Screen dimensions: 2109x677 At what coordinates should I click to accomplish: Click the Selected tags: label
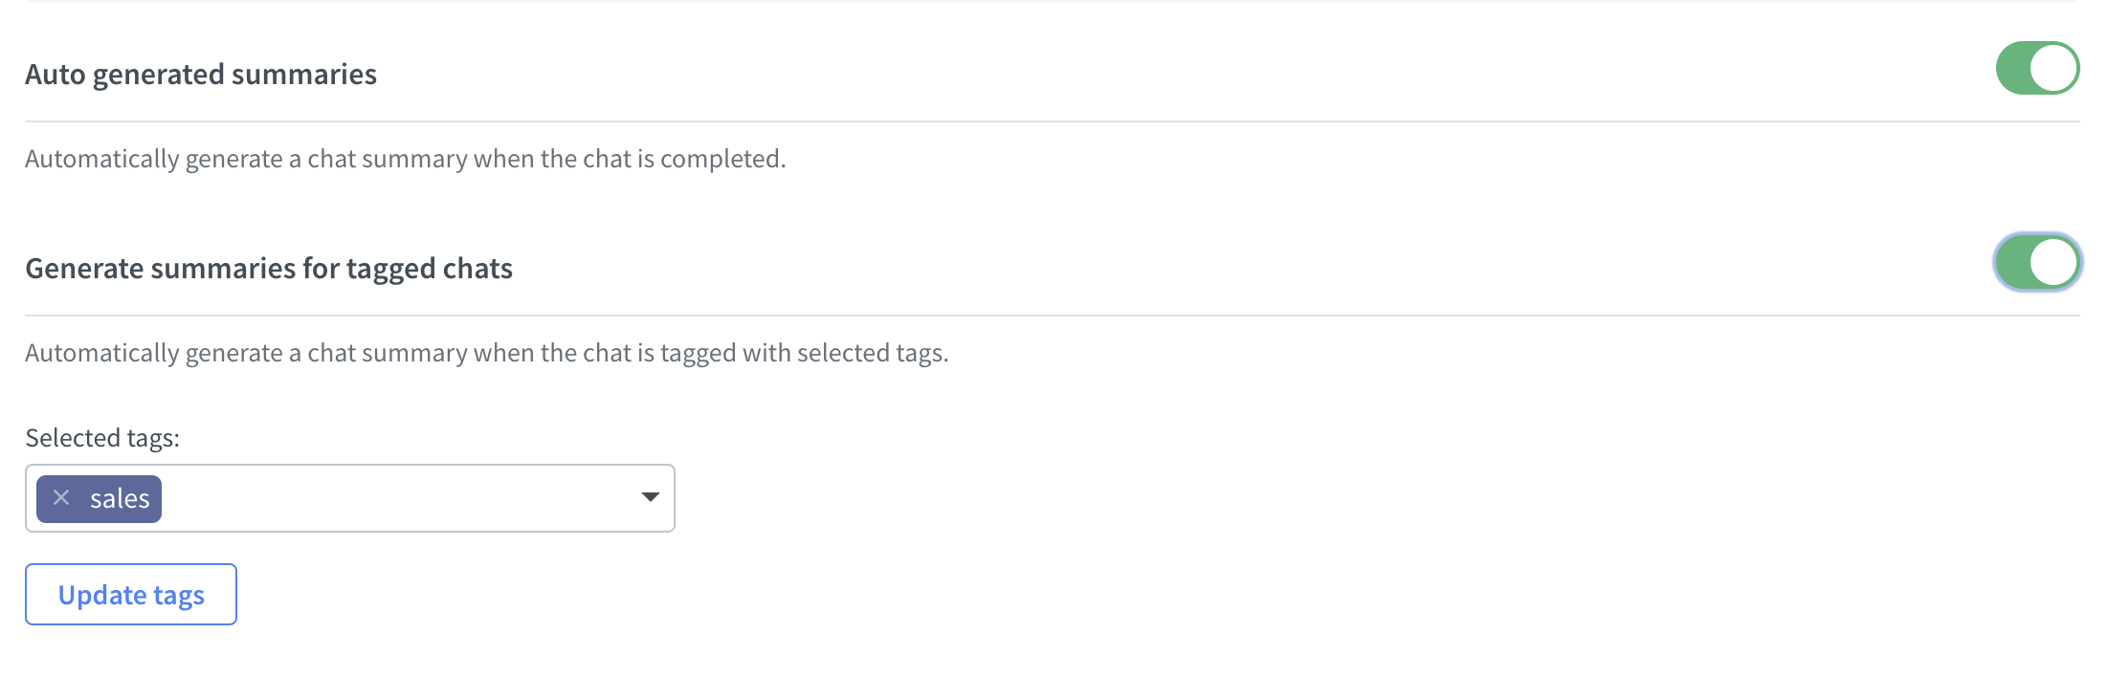(x=102, y=438)
